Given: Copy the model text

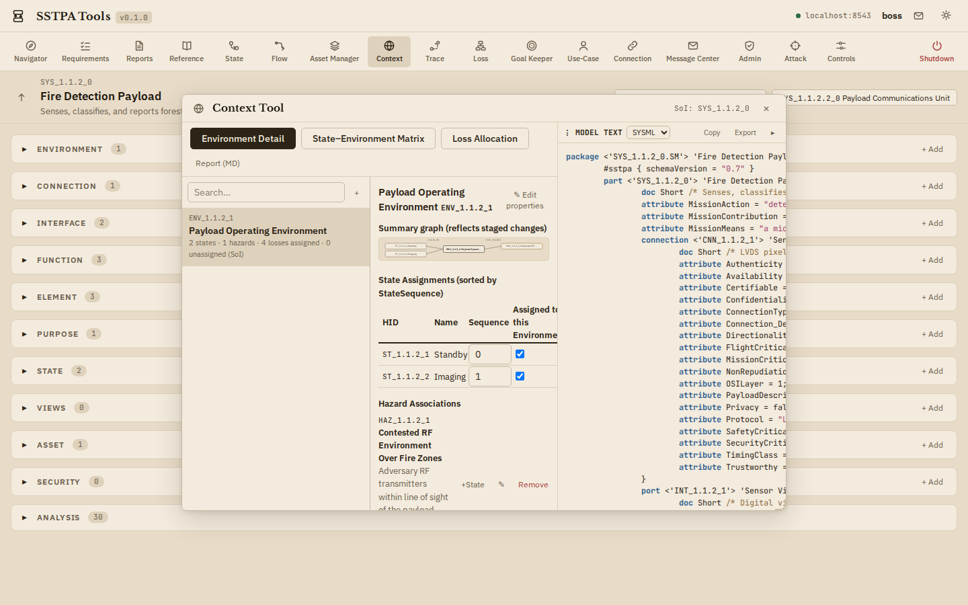Looking at the screenshot, I should point(712,133).
